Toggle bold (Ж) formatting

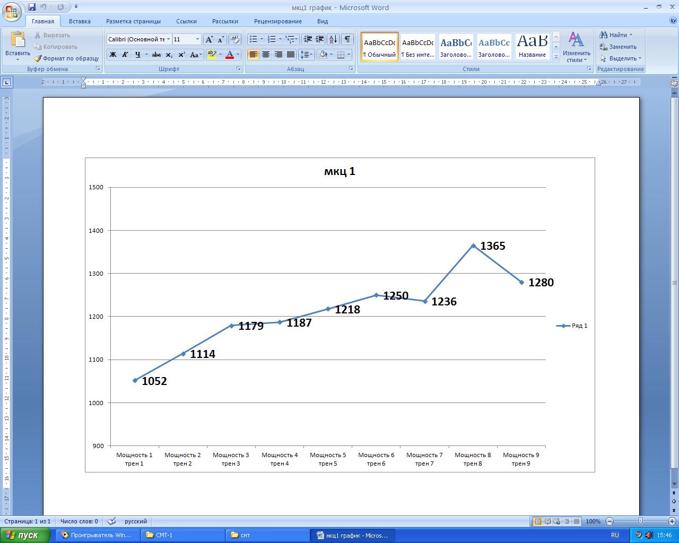(112, 55)
